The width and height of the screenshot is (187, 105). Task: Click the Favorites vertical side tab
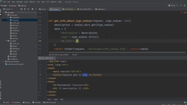click(1, 95)
